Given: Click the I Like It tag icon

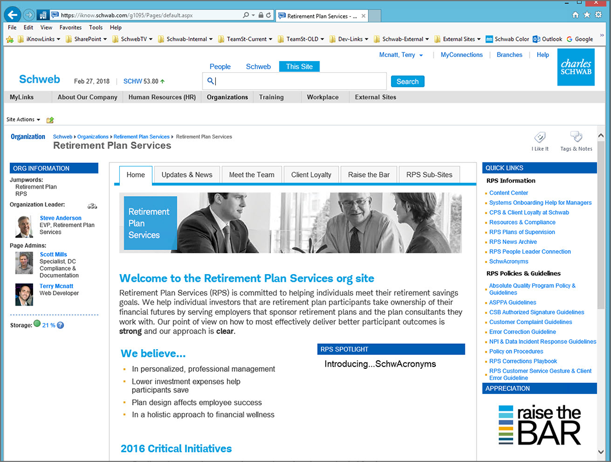Looking at the screenshot, I should coord(540,137).
